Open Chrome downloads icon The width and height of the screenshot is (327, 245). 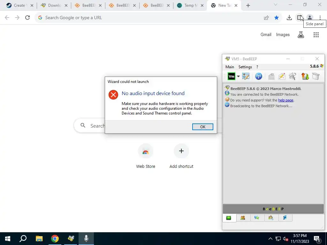(289, 18)
